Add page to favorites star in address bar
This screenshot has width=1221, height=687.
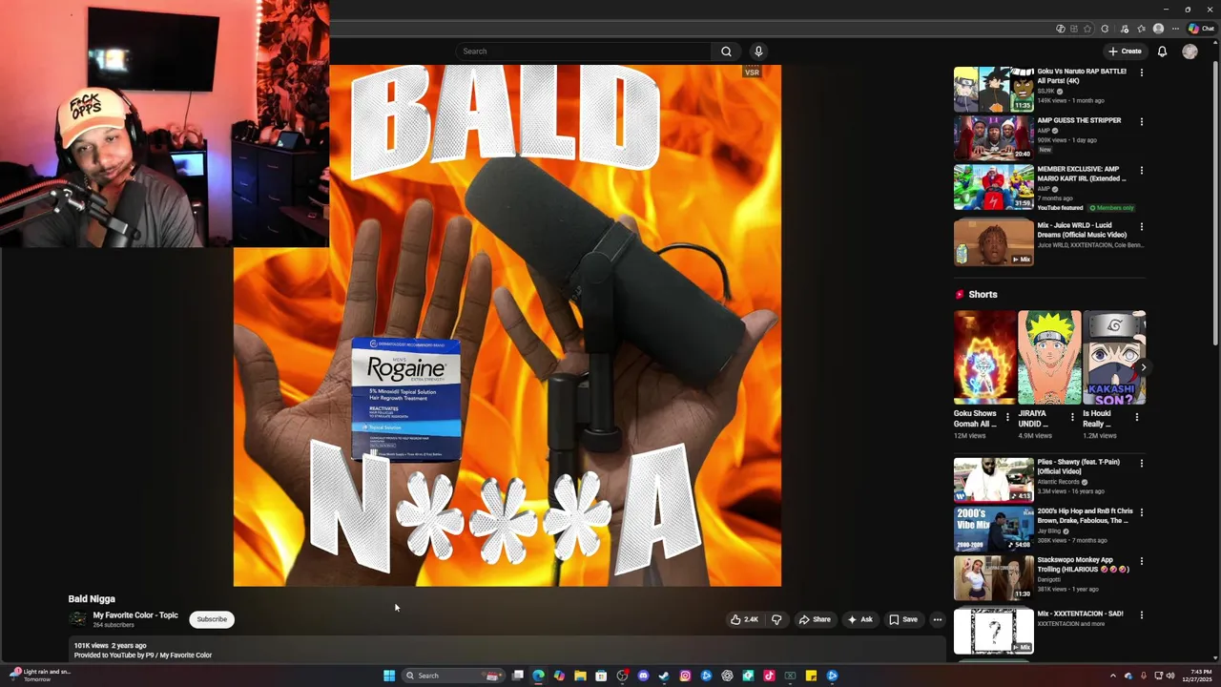coord(1087,29)
